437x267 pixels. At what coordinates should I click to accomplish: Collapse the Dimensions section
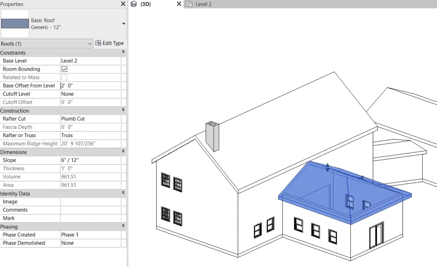(123, 151)
